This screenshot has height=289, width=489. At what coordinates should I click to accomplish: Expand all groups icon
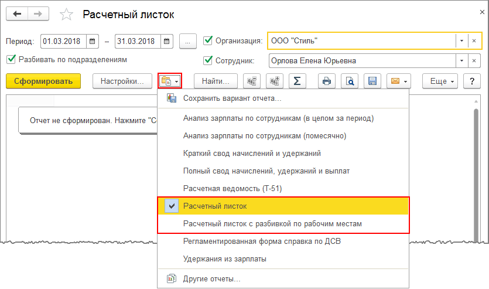click(275, 81)
